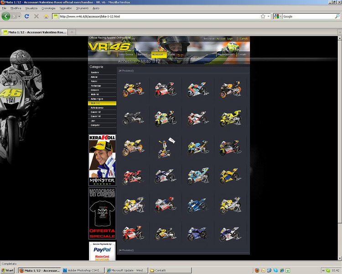Select the Portachiavi category

[x=102, y=86]
